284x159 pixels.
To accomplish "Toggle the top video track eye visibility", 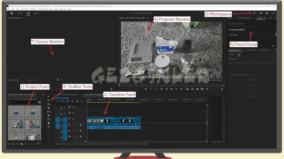I will (x=73, y=107).
